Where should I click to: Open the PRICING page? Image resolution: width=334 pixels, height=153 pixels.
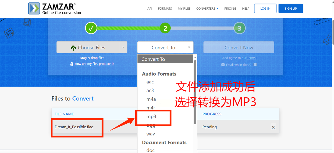tap(230, 9)
